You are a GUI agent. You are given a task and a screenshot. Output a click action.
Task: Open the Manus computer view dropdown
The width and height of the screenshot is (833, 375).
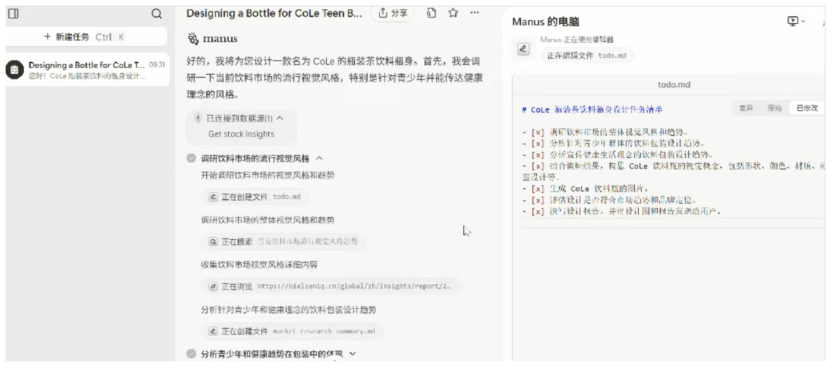[x=796, y=21]
